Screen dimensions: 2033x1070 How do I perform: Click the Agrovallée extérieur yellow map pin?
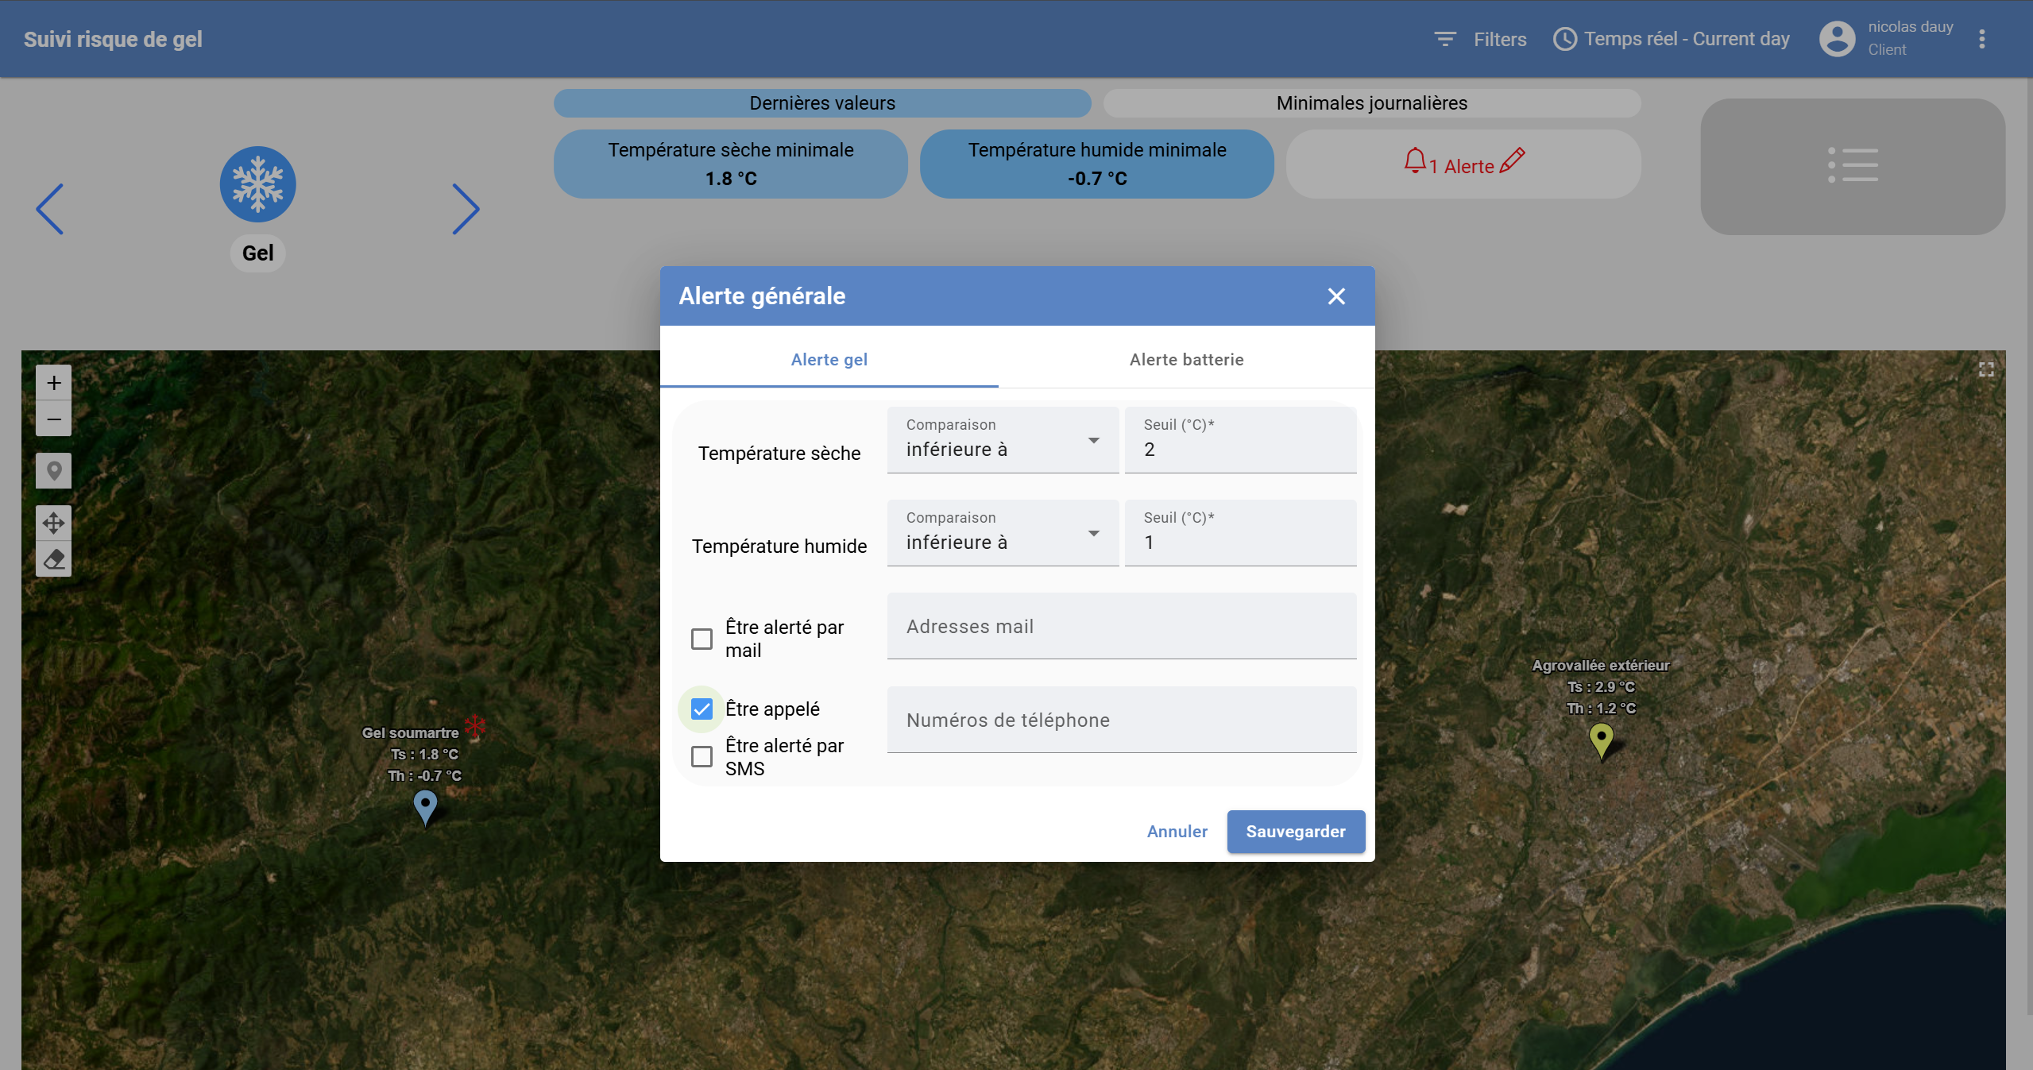1601,741
